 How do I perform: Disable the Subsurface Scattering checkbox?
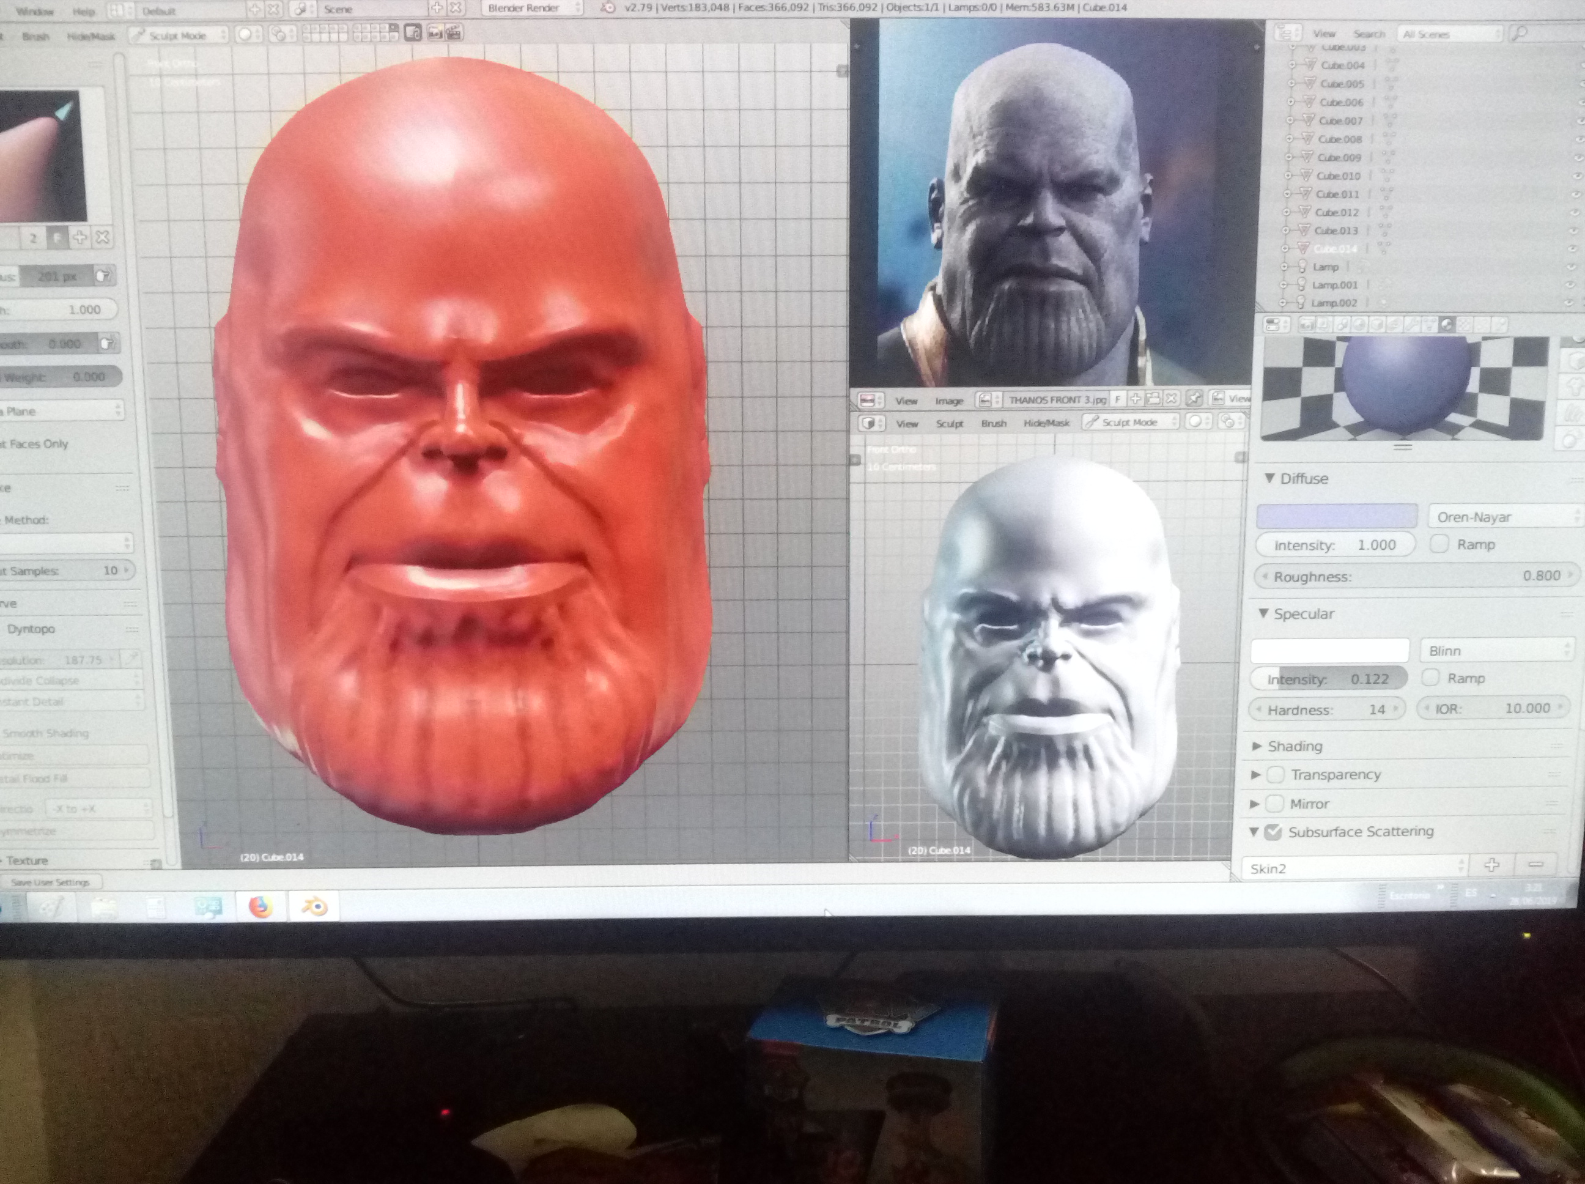1273,832
